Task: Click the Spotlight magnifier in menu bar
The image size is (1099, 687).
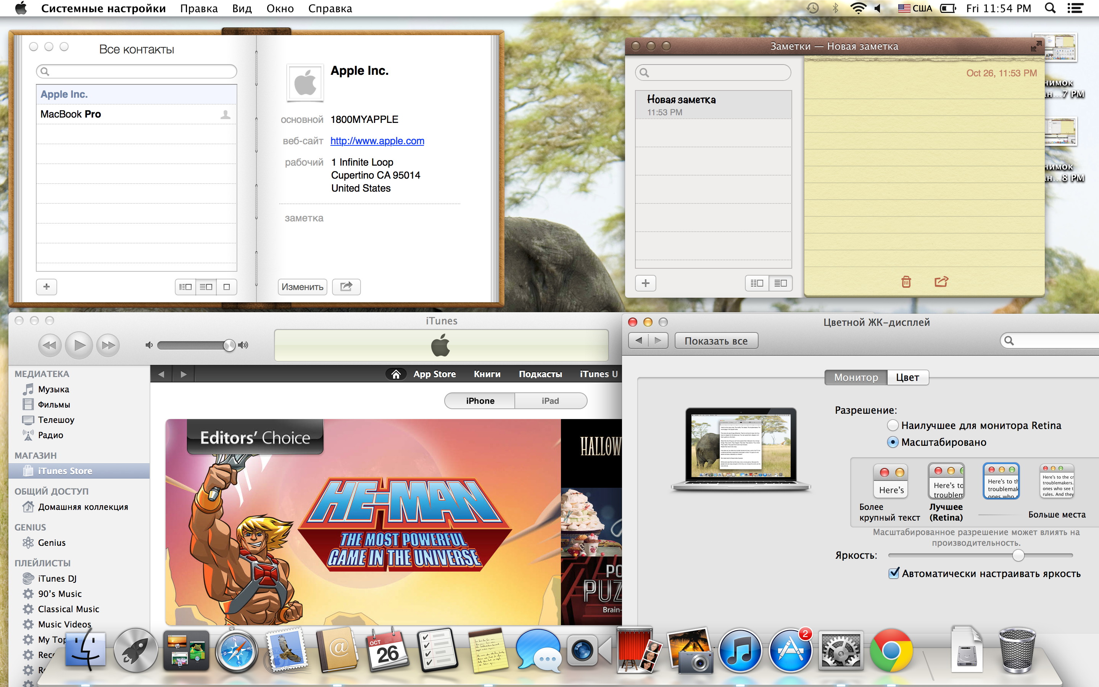Action: [1050, 8]
